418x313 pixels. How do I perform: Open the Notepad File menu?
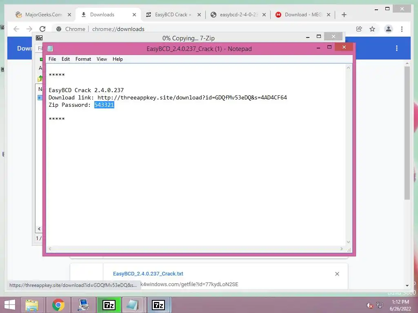click(x=52, y=59)
